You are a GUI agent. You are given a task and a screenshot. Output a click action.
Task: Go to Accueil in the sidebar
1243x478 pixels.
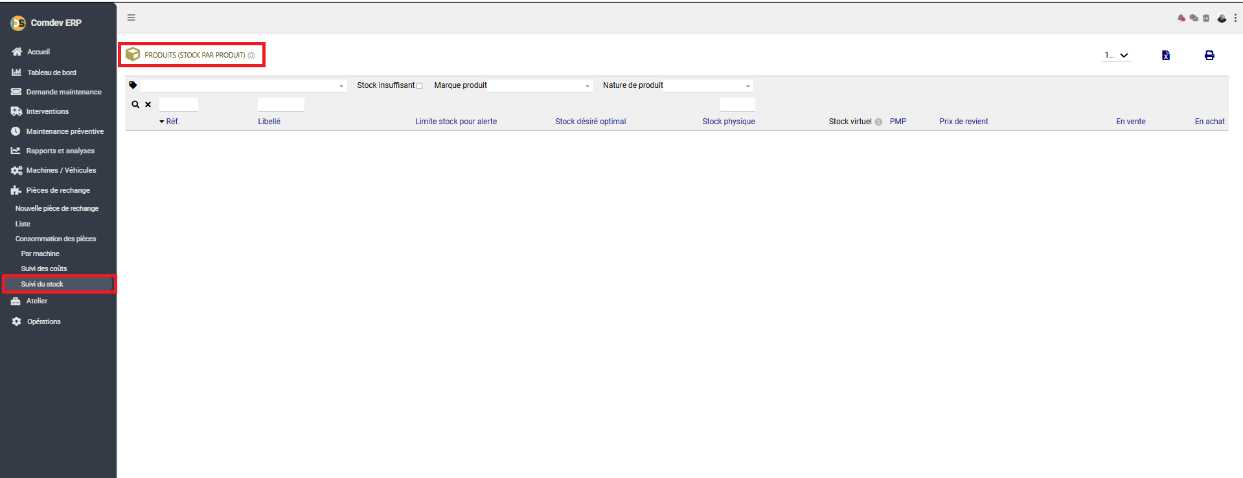coord(38,52)
